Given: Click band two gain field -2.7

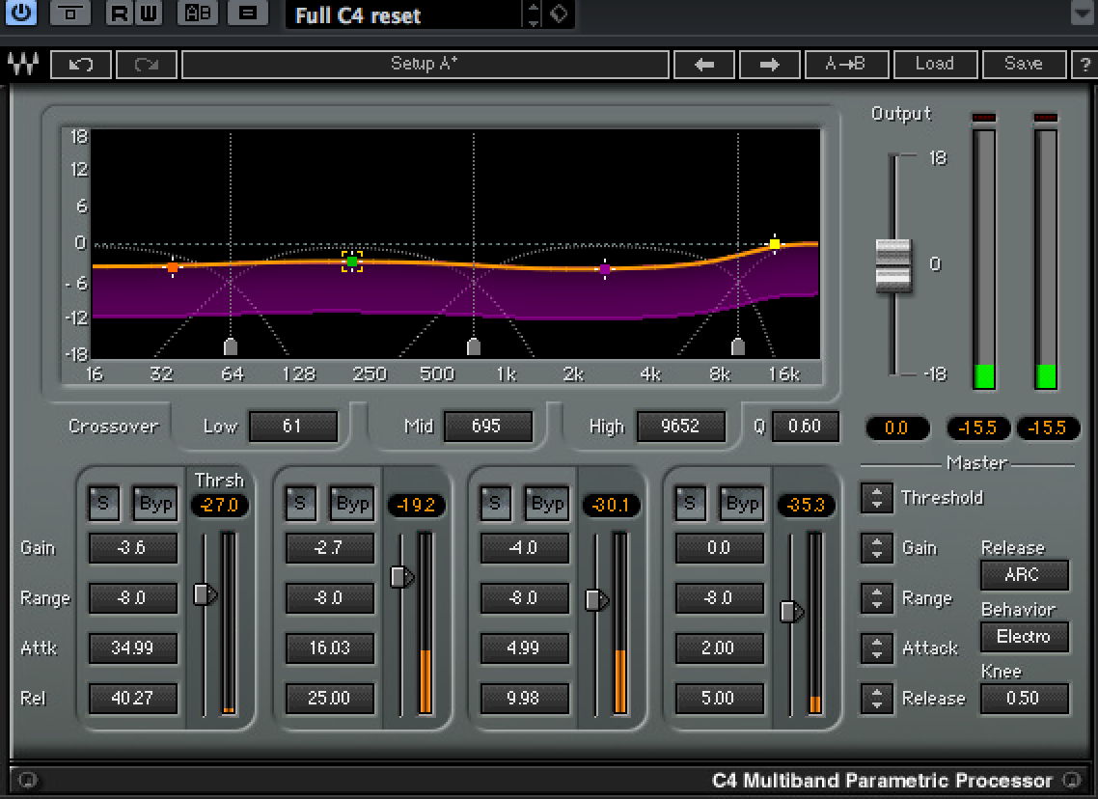Looking at the screenshot, I should [329, 547].
